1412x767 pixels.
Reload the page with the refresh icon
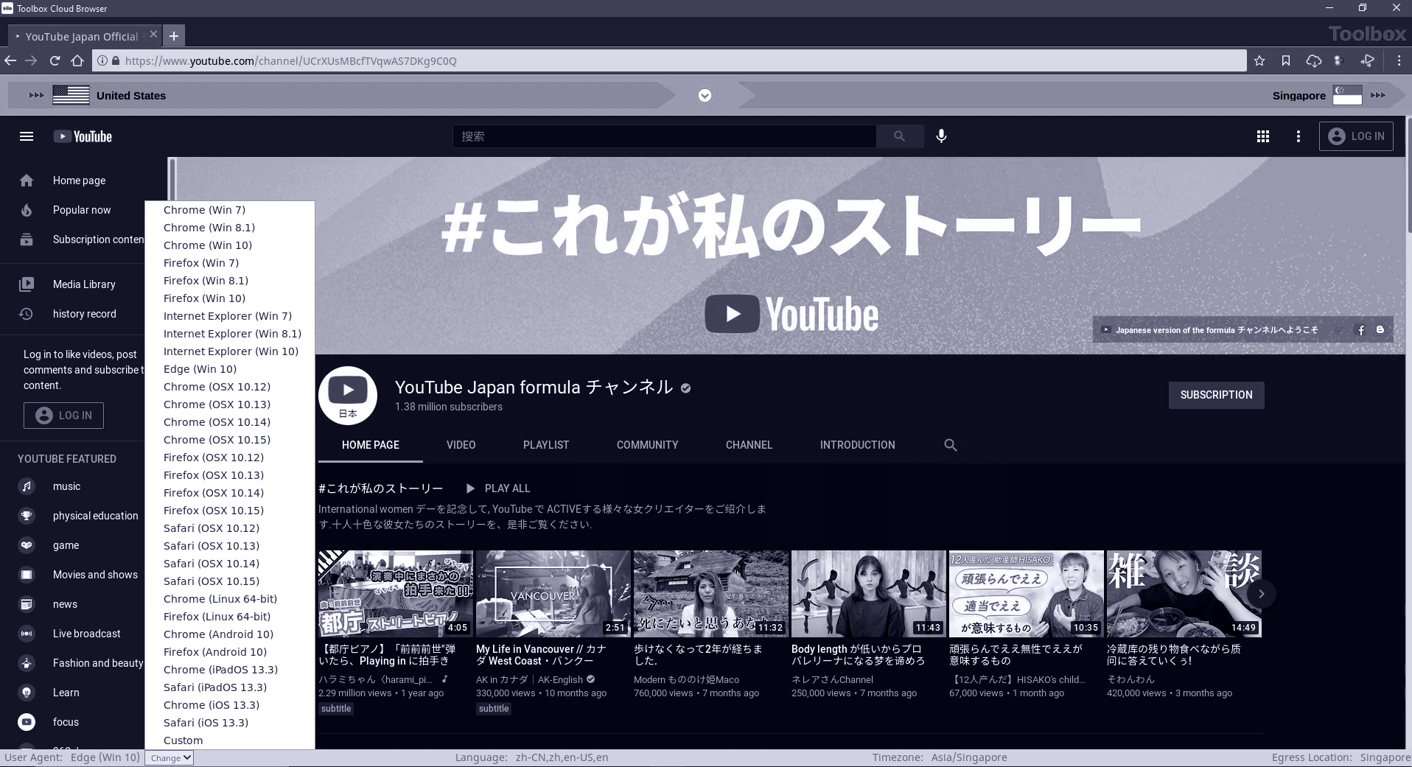point(55,60)
